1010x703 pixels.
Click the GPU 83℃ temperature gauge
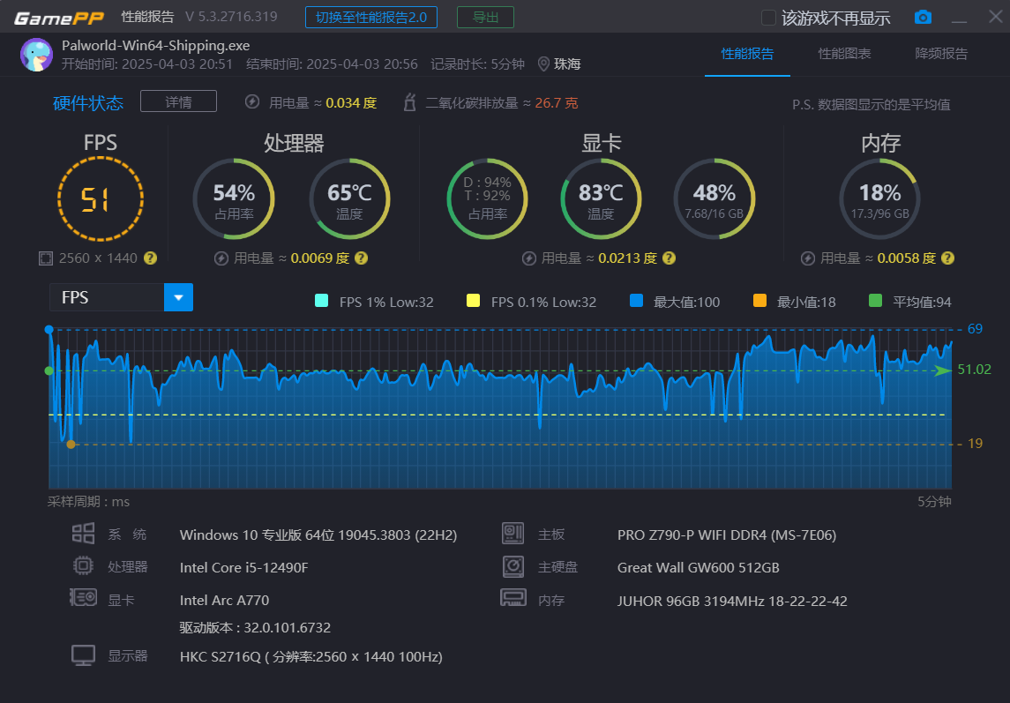click(x=601, y=198)
